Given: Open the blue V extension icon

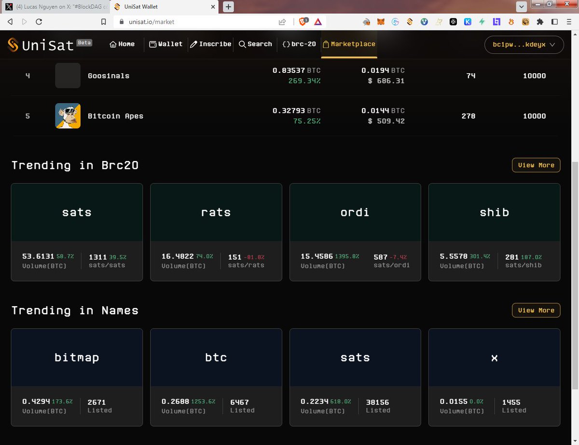Looking at the screenshot, I should (x=424, y=22).
